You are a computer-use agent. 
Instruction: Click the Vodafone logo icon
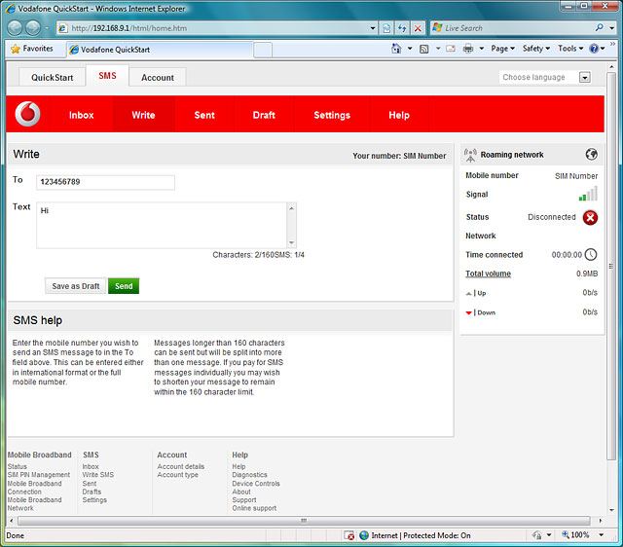pyautogui.click(x=29, y=114)
